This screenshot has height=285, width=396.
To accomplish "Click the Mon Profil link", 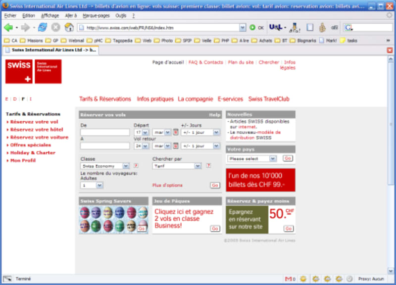I will pos(23,160).
